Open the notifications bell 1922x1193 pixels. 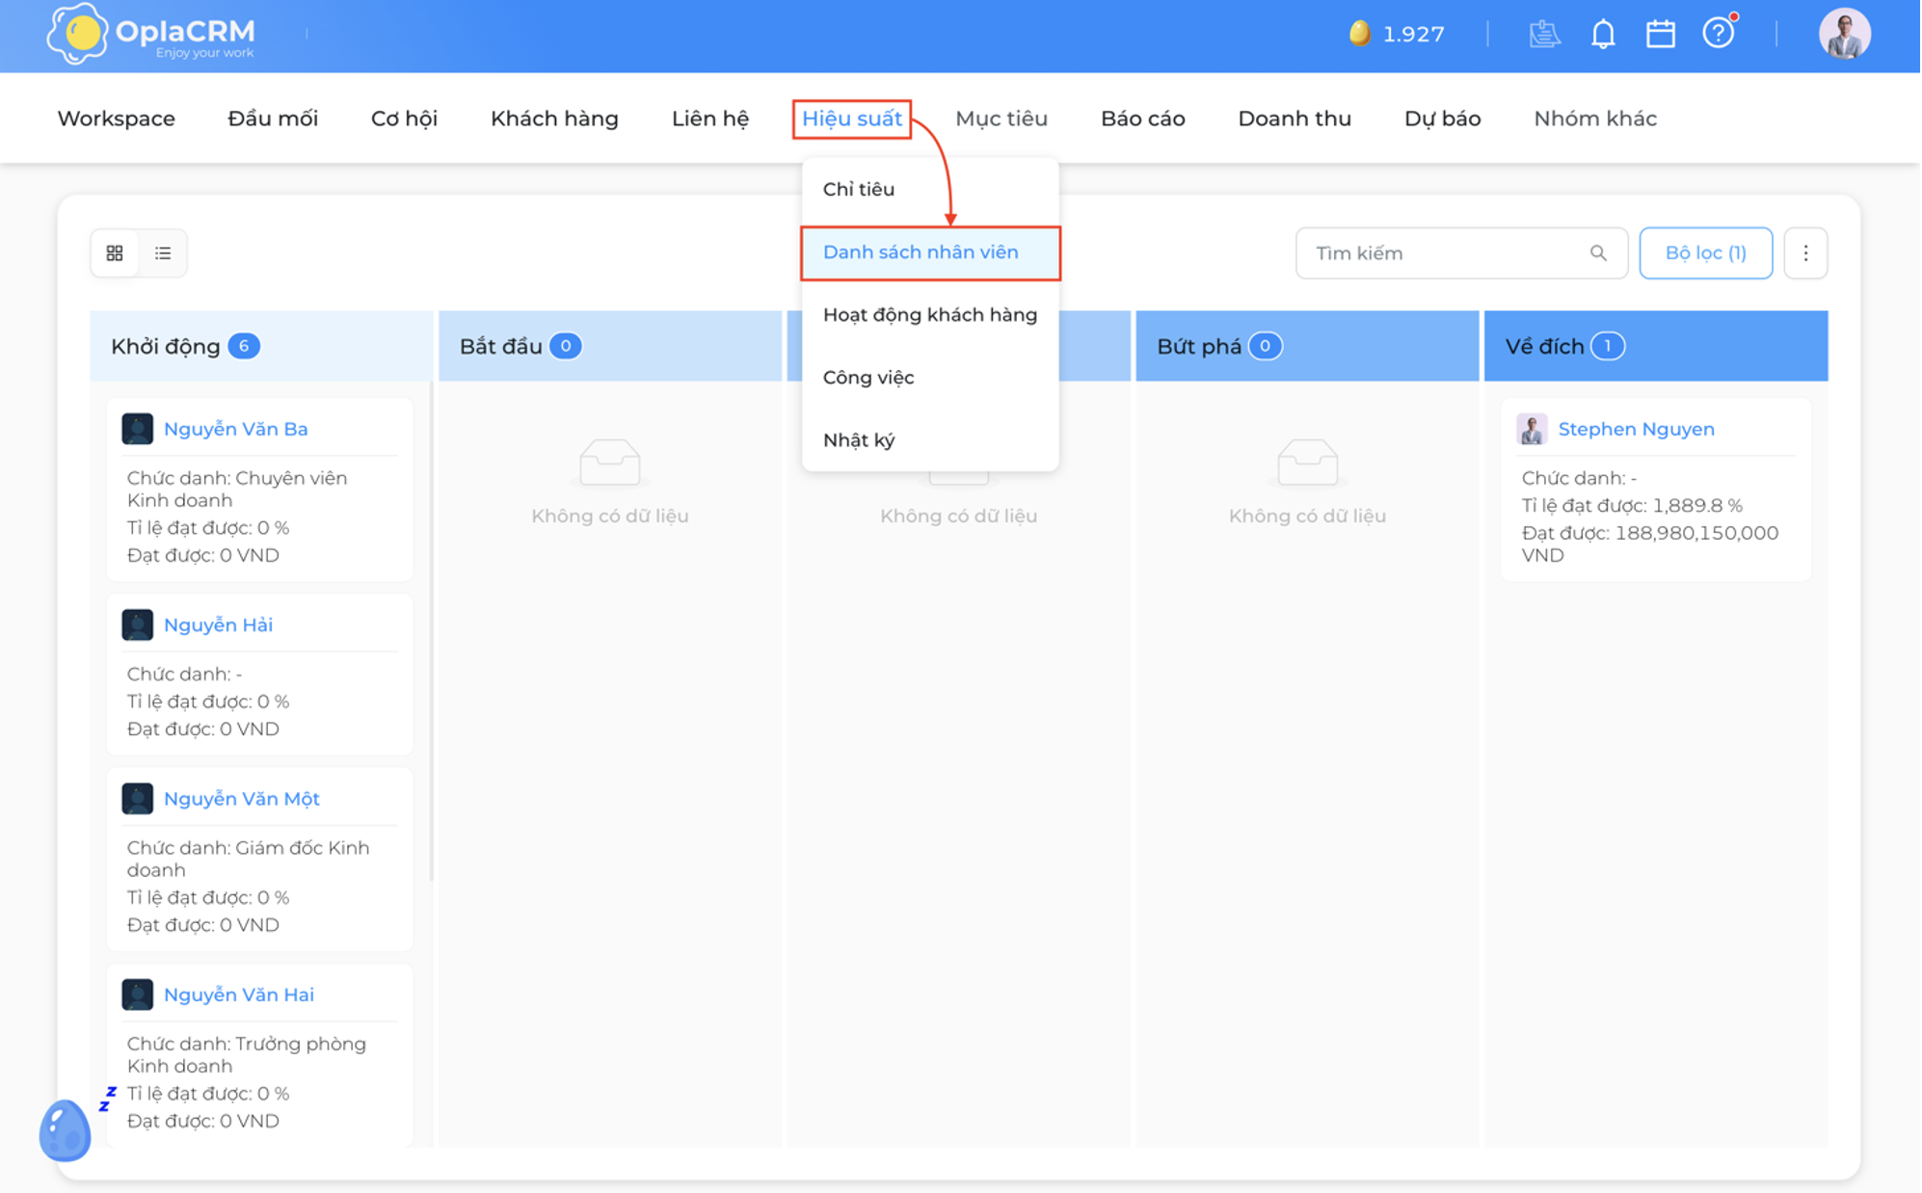(1602, 34)
